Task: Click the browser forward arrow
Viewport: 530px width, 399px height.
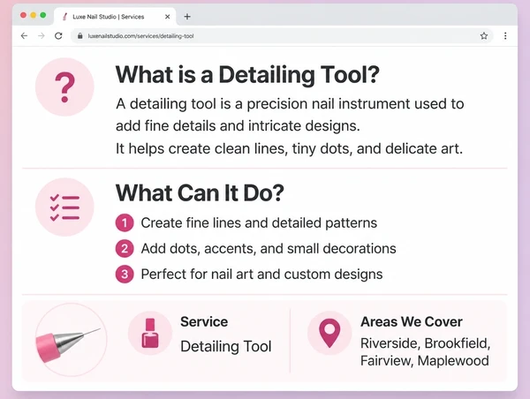Action: (42, 36)
